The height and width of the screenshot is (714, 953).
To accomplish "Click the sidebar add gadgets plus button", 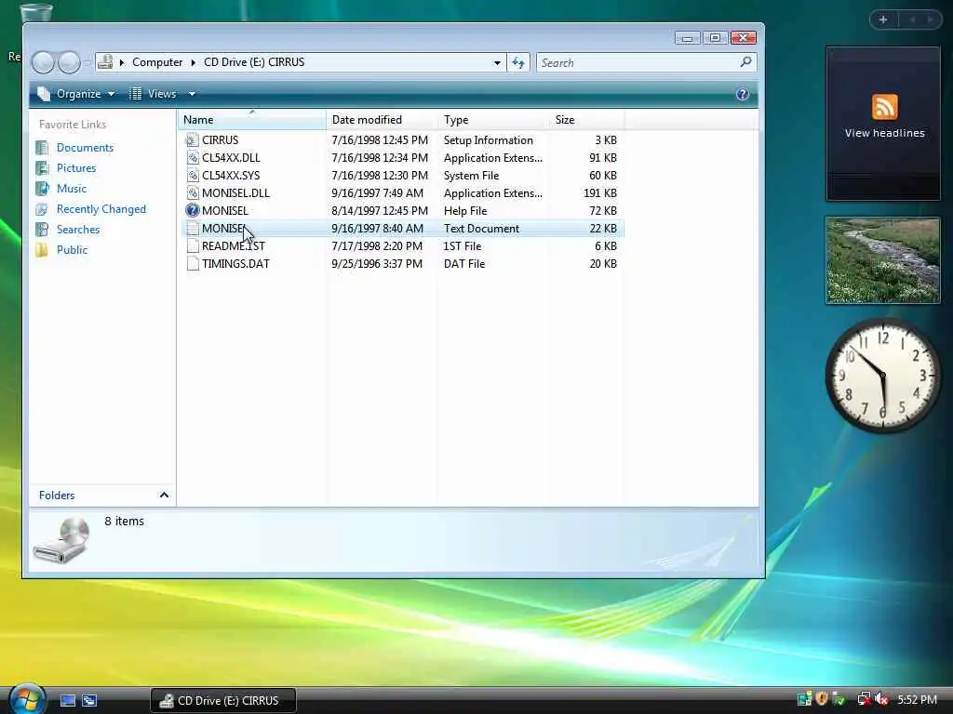I will [883, 20].
